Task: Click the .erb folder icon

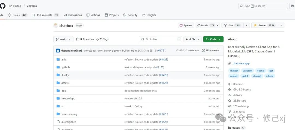Action: tap(58, 60)
